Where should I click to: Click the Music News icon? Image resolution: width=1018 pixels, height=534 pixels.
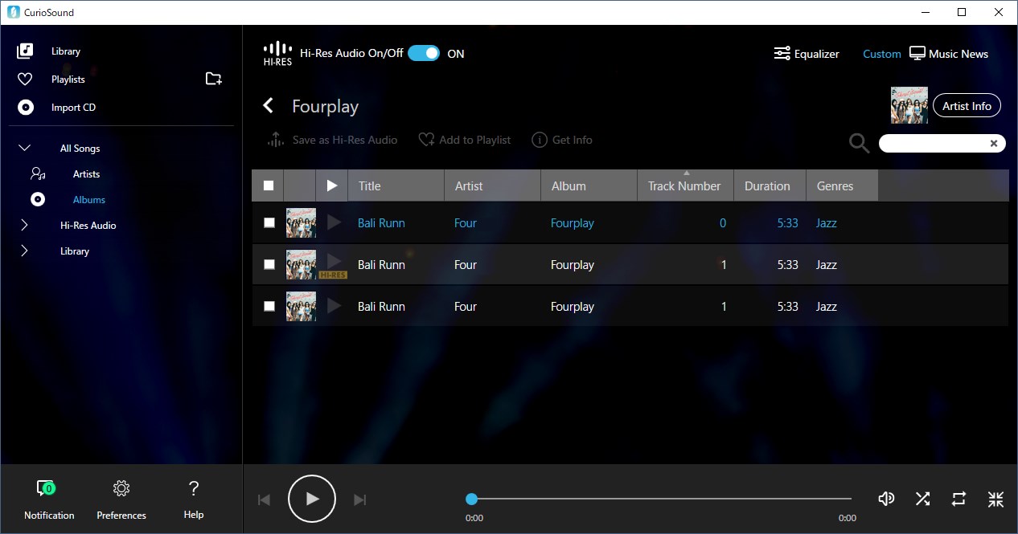click(x=917, y=52)
